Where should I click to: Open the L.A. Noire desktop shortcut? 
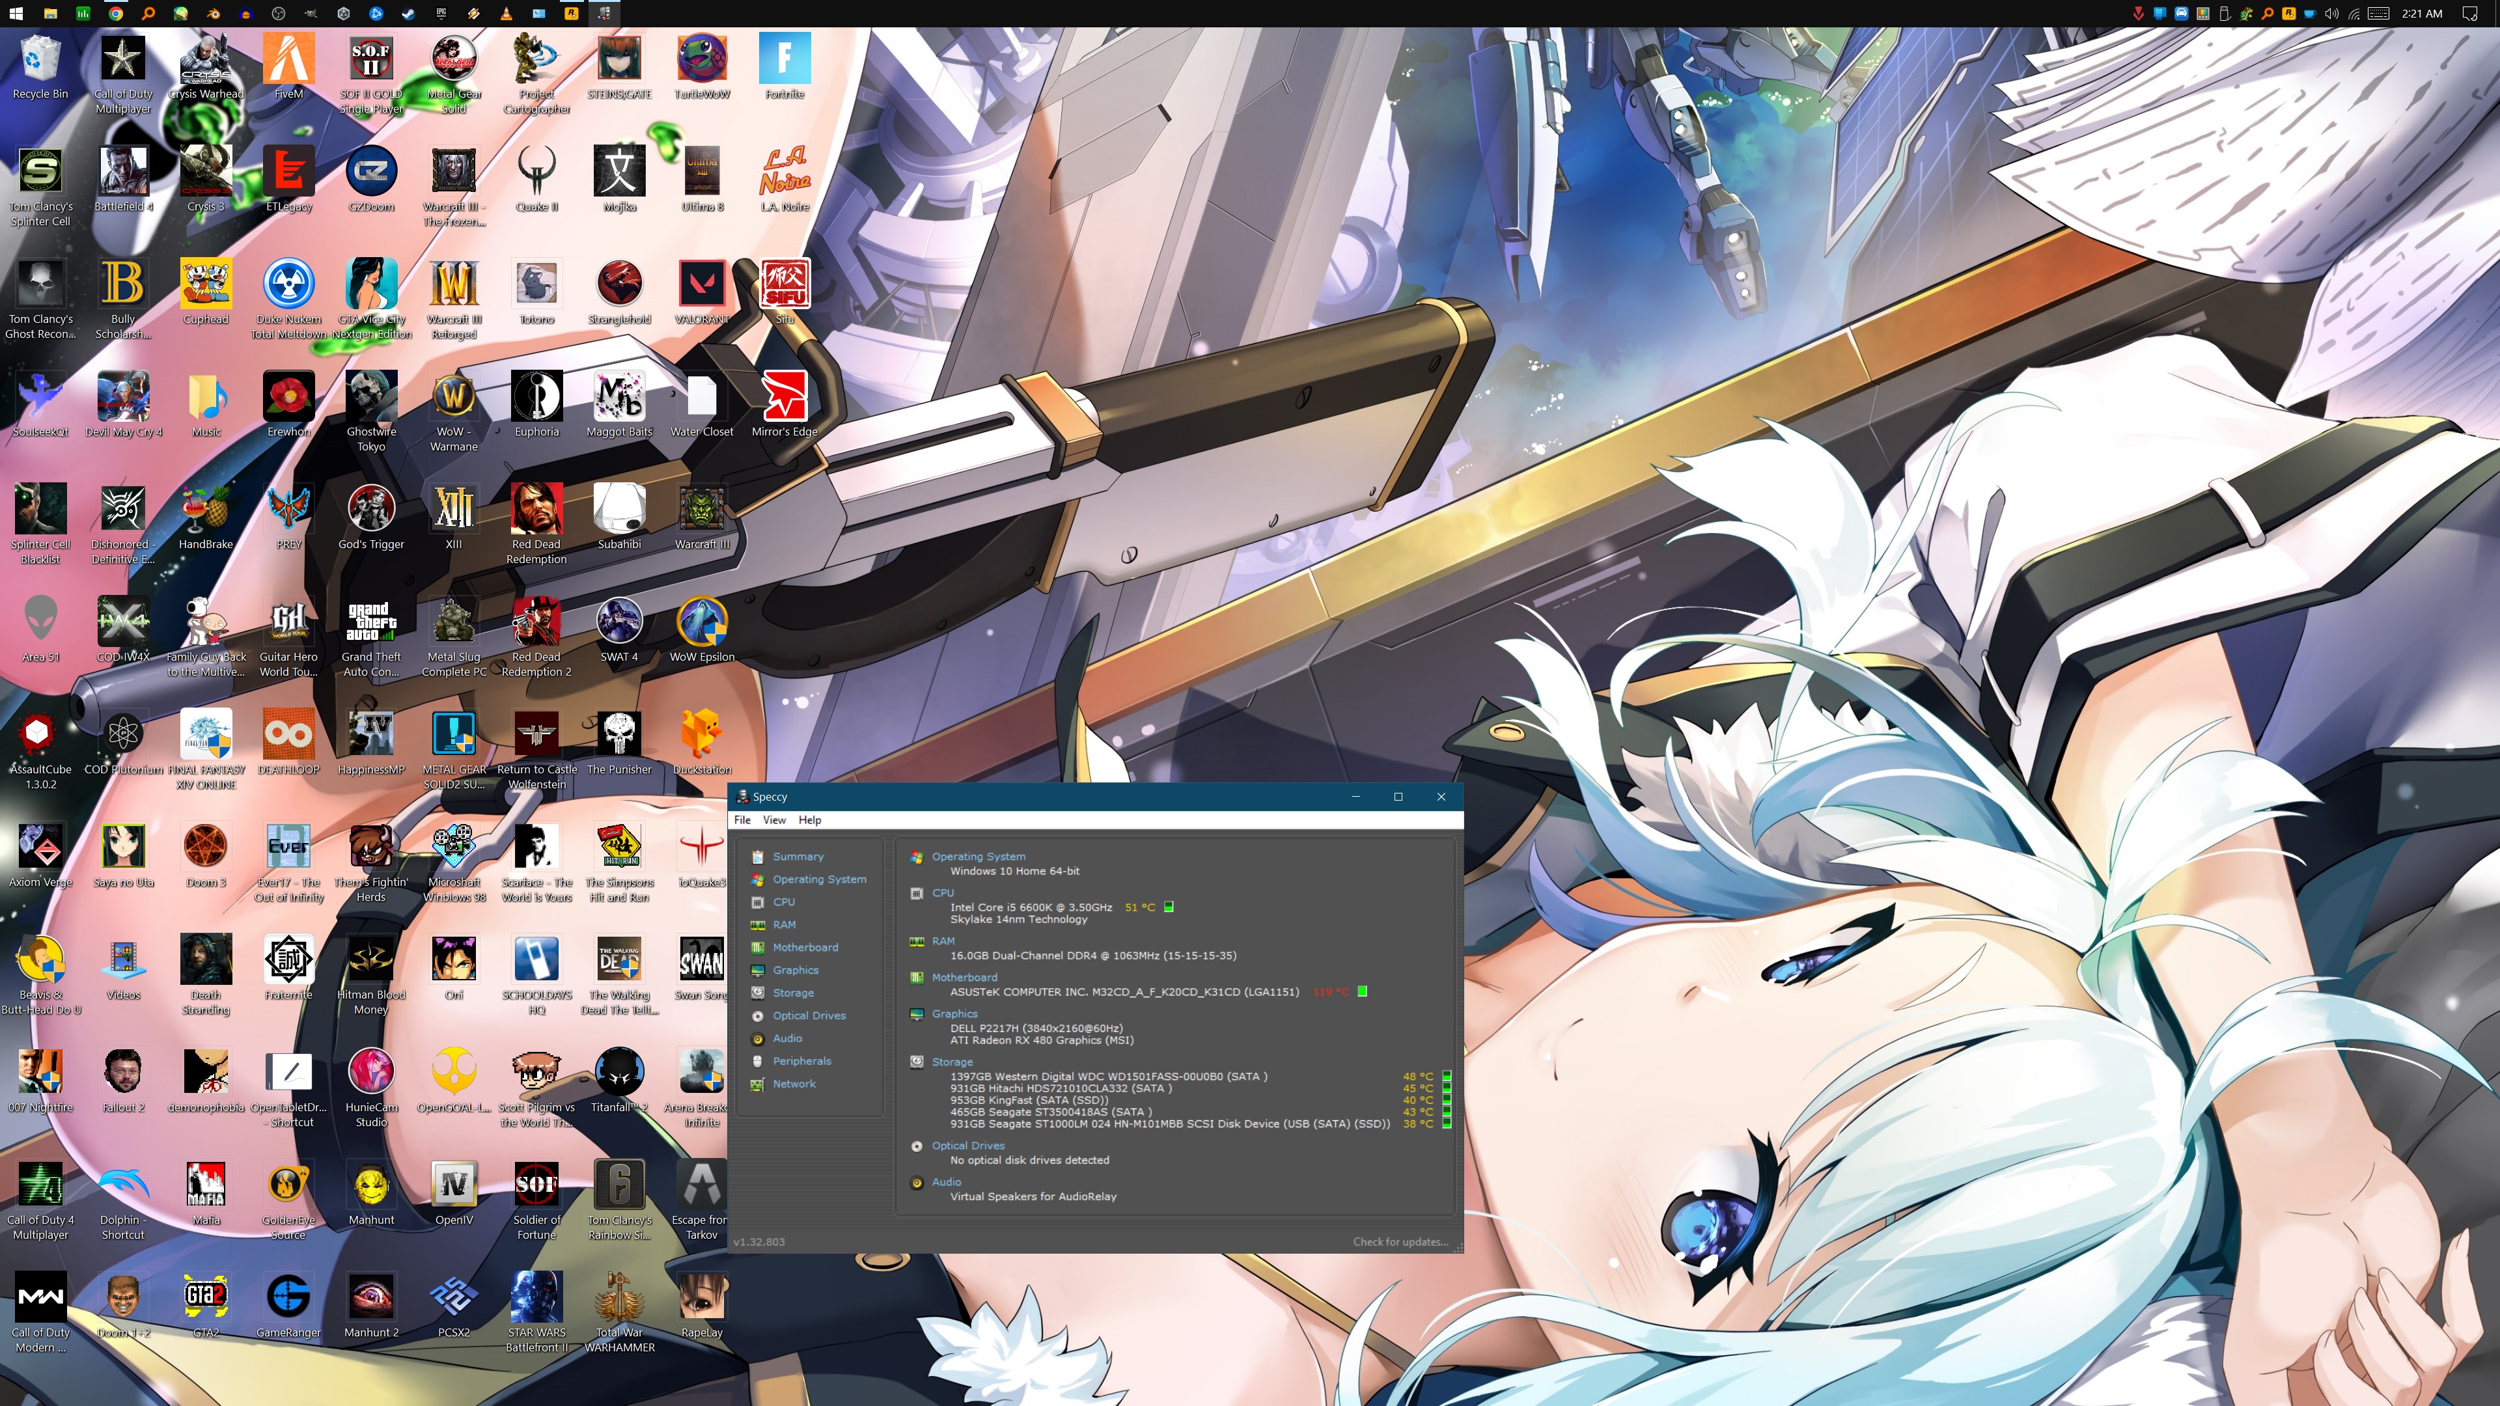(784, 180)
